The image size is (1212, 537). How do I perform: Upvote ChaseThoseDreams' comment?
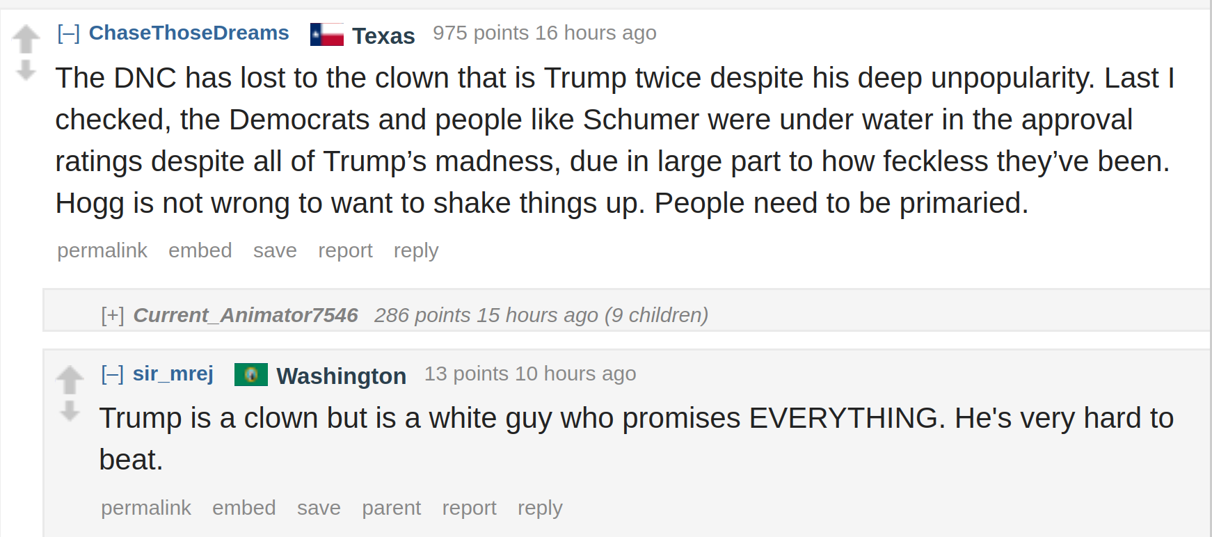(26, 39)
